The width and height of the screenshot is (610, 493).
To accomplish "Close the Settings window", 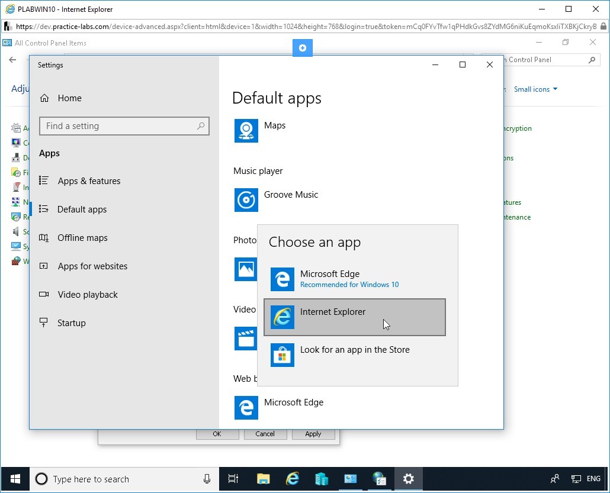I will tap(490, 65).
